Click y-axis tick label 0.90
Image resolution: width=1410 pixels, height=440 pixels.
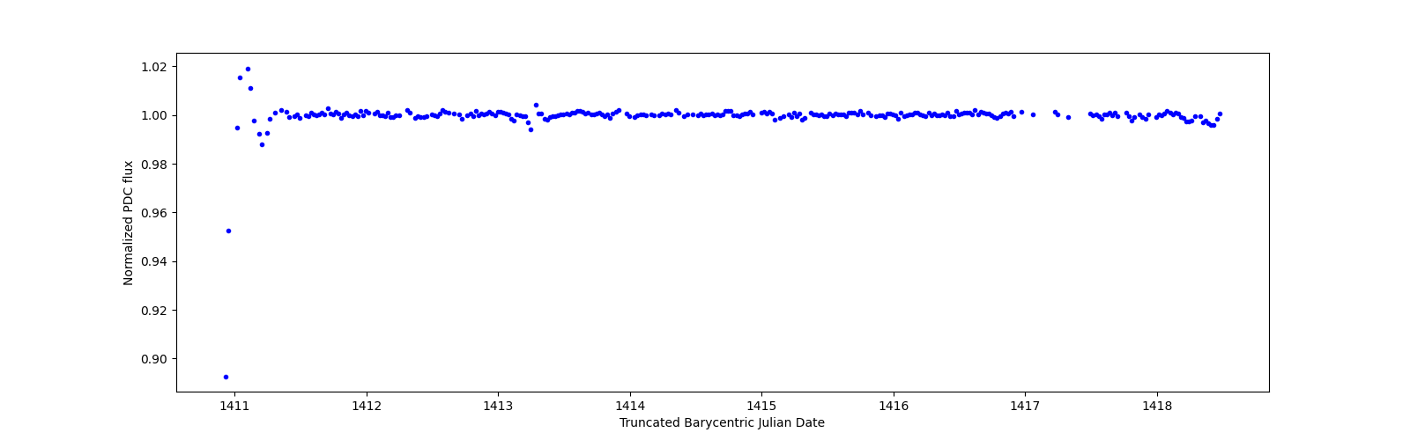click(x=155, y=359)
